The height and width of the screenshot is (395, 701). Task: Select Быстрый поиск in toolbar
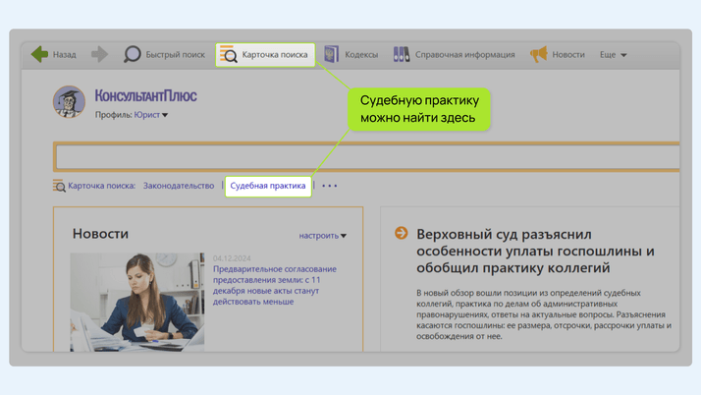175,55
